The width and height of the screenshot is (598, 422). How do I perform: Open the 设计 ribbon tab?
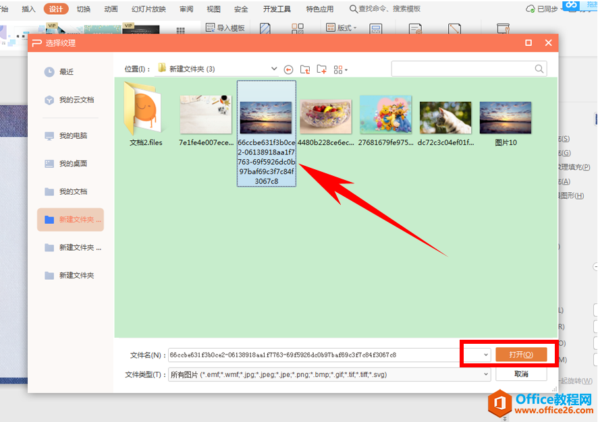coord(55,9)
